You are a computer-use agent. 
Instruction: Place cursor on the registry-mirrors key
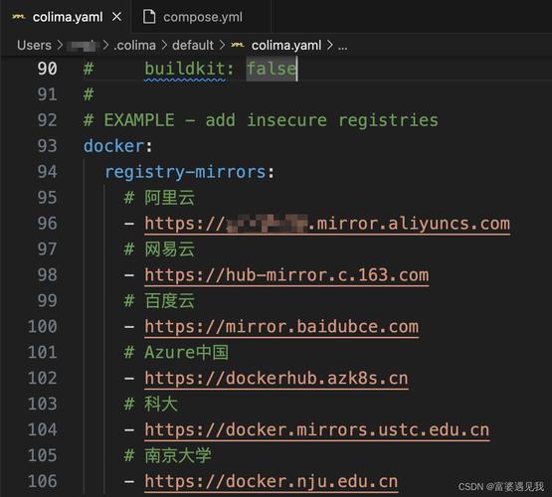186,172
